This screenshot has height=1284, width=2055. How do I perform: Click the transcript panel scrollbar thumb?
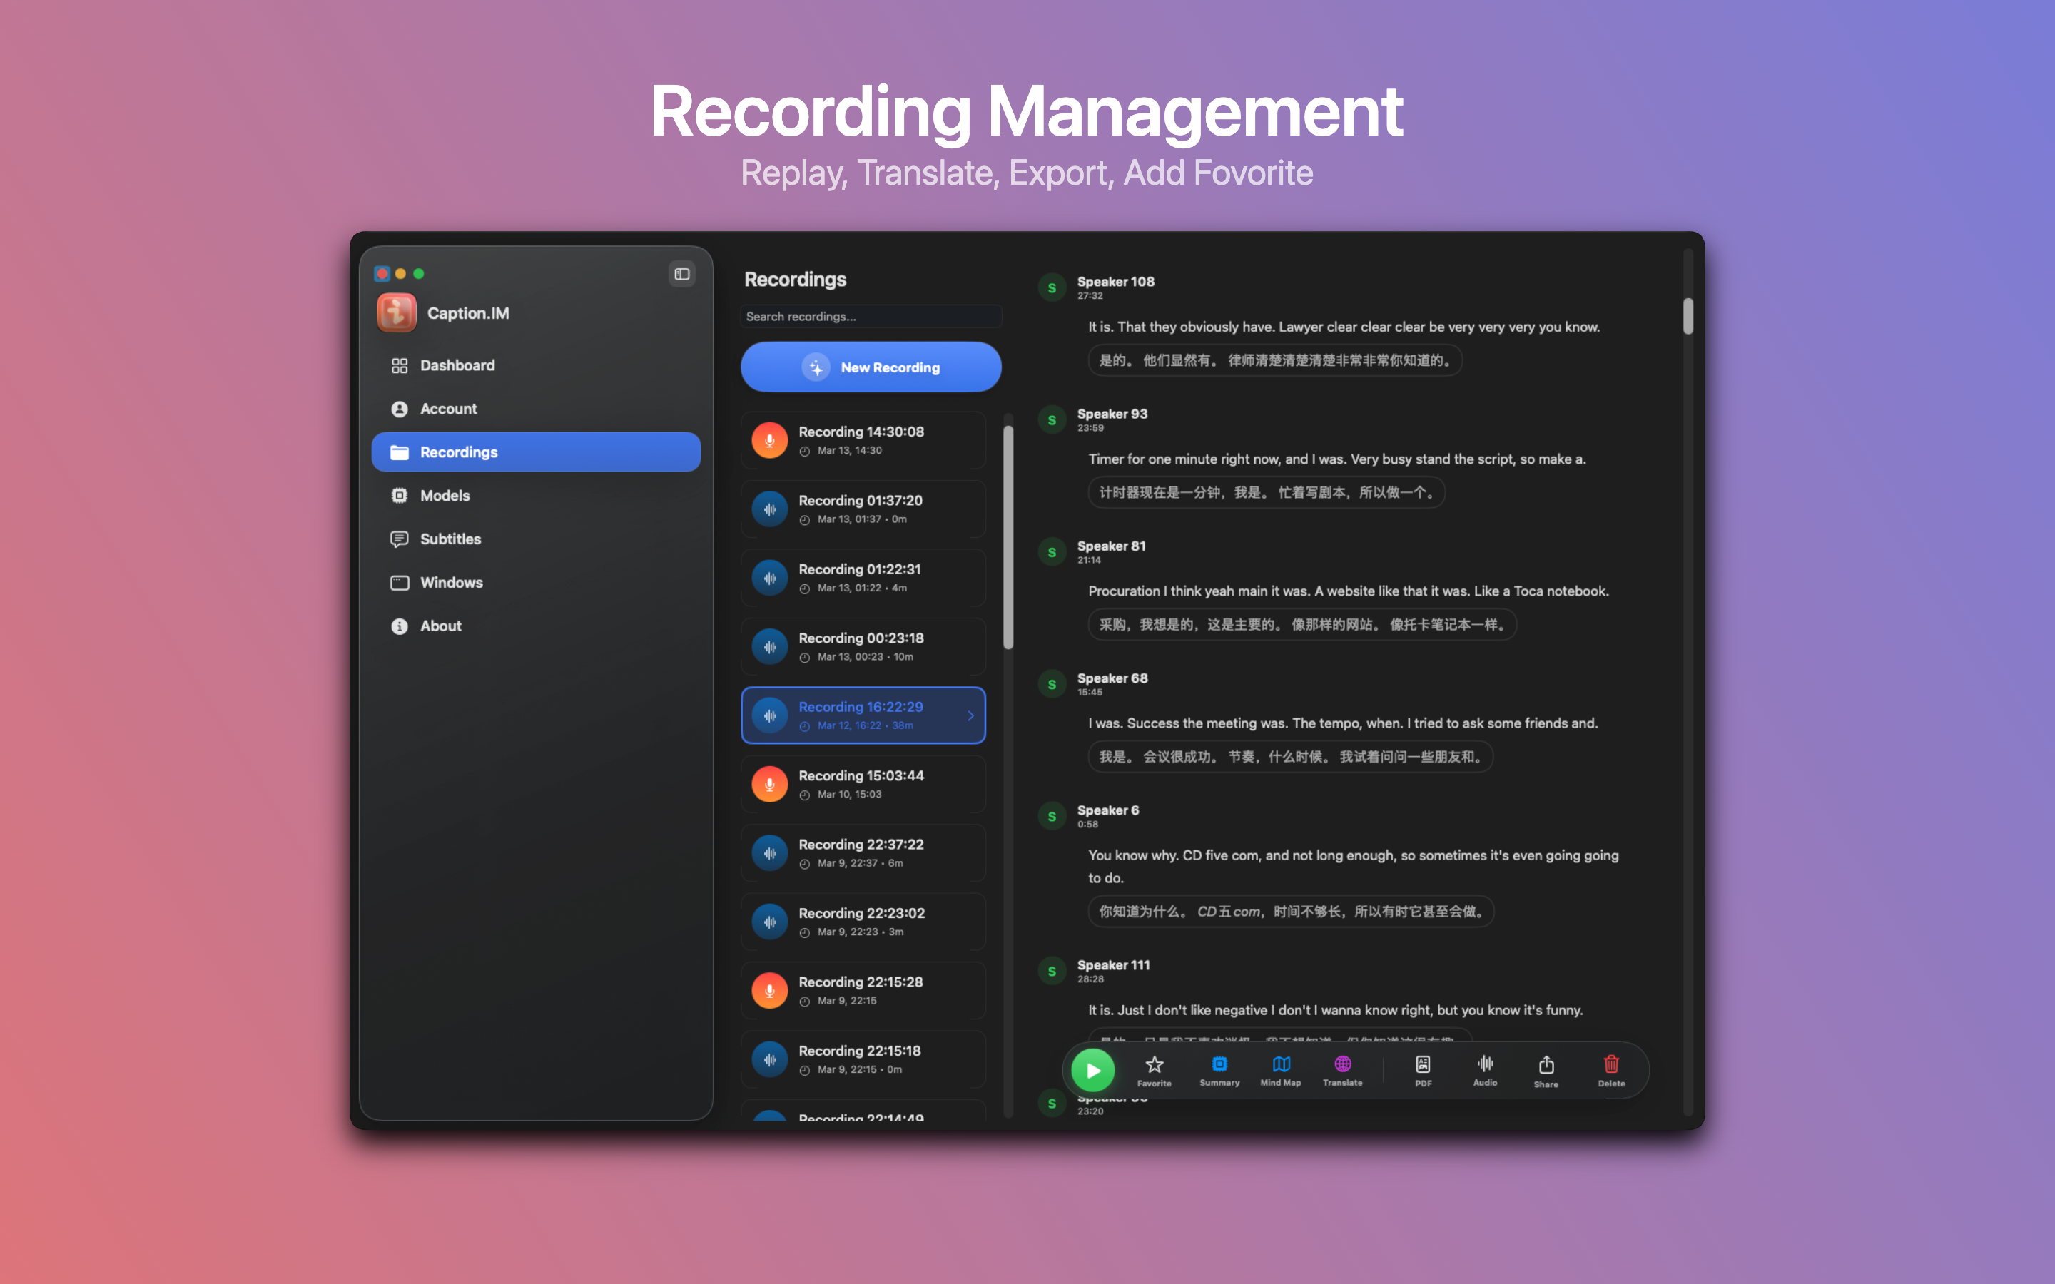(x=1688, y=316)
